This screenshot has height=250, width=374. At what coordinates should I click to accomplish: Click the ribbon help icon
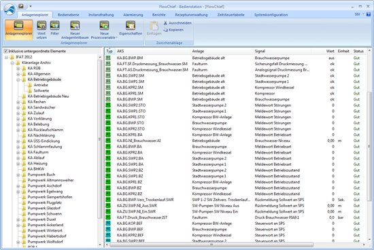(x=369, y=14)
